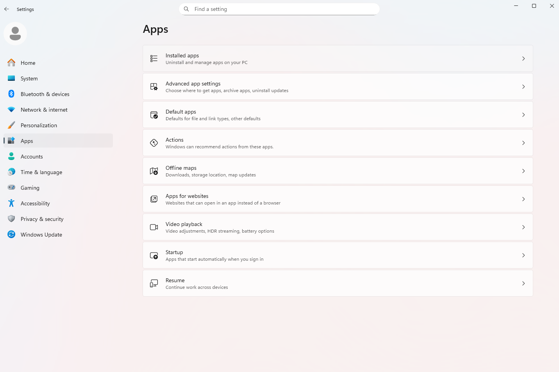The width and height of the screenshot is (559, 372).
Task: Click the Startup icon
Action: pyautogui.click(x=154, y=255)
